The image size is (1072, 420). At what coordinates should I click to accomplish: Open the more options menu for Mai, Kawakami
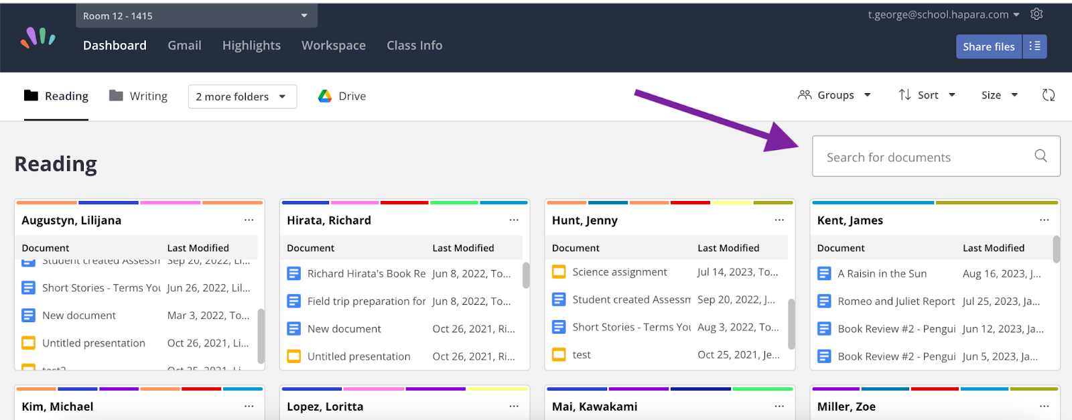[x=779, y=406]
